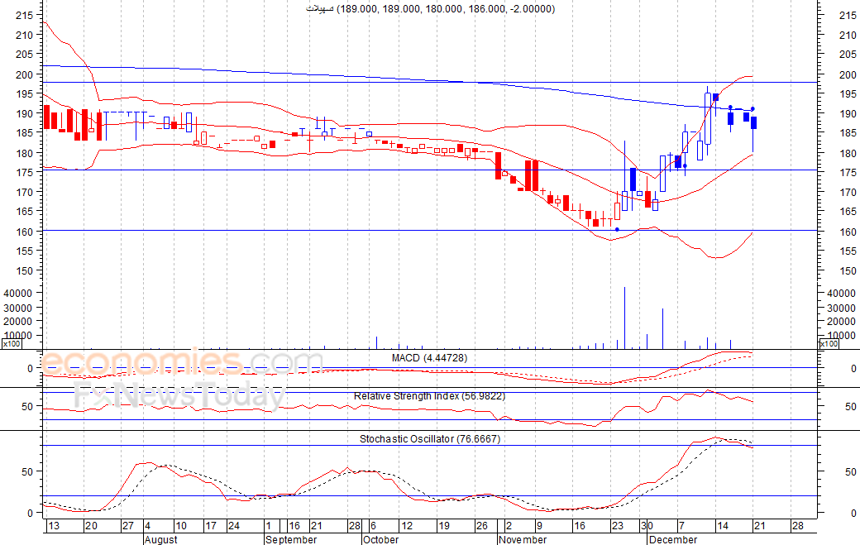Viewport: 860px width, 545px height.
Task: Select the 10000 volume value on right axis
Action: (x=841, y=336)
